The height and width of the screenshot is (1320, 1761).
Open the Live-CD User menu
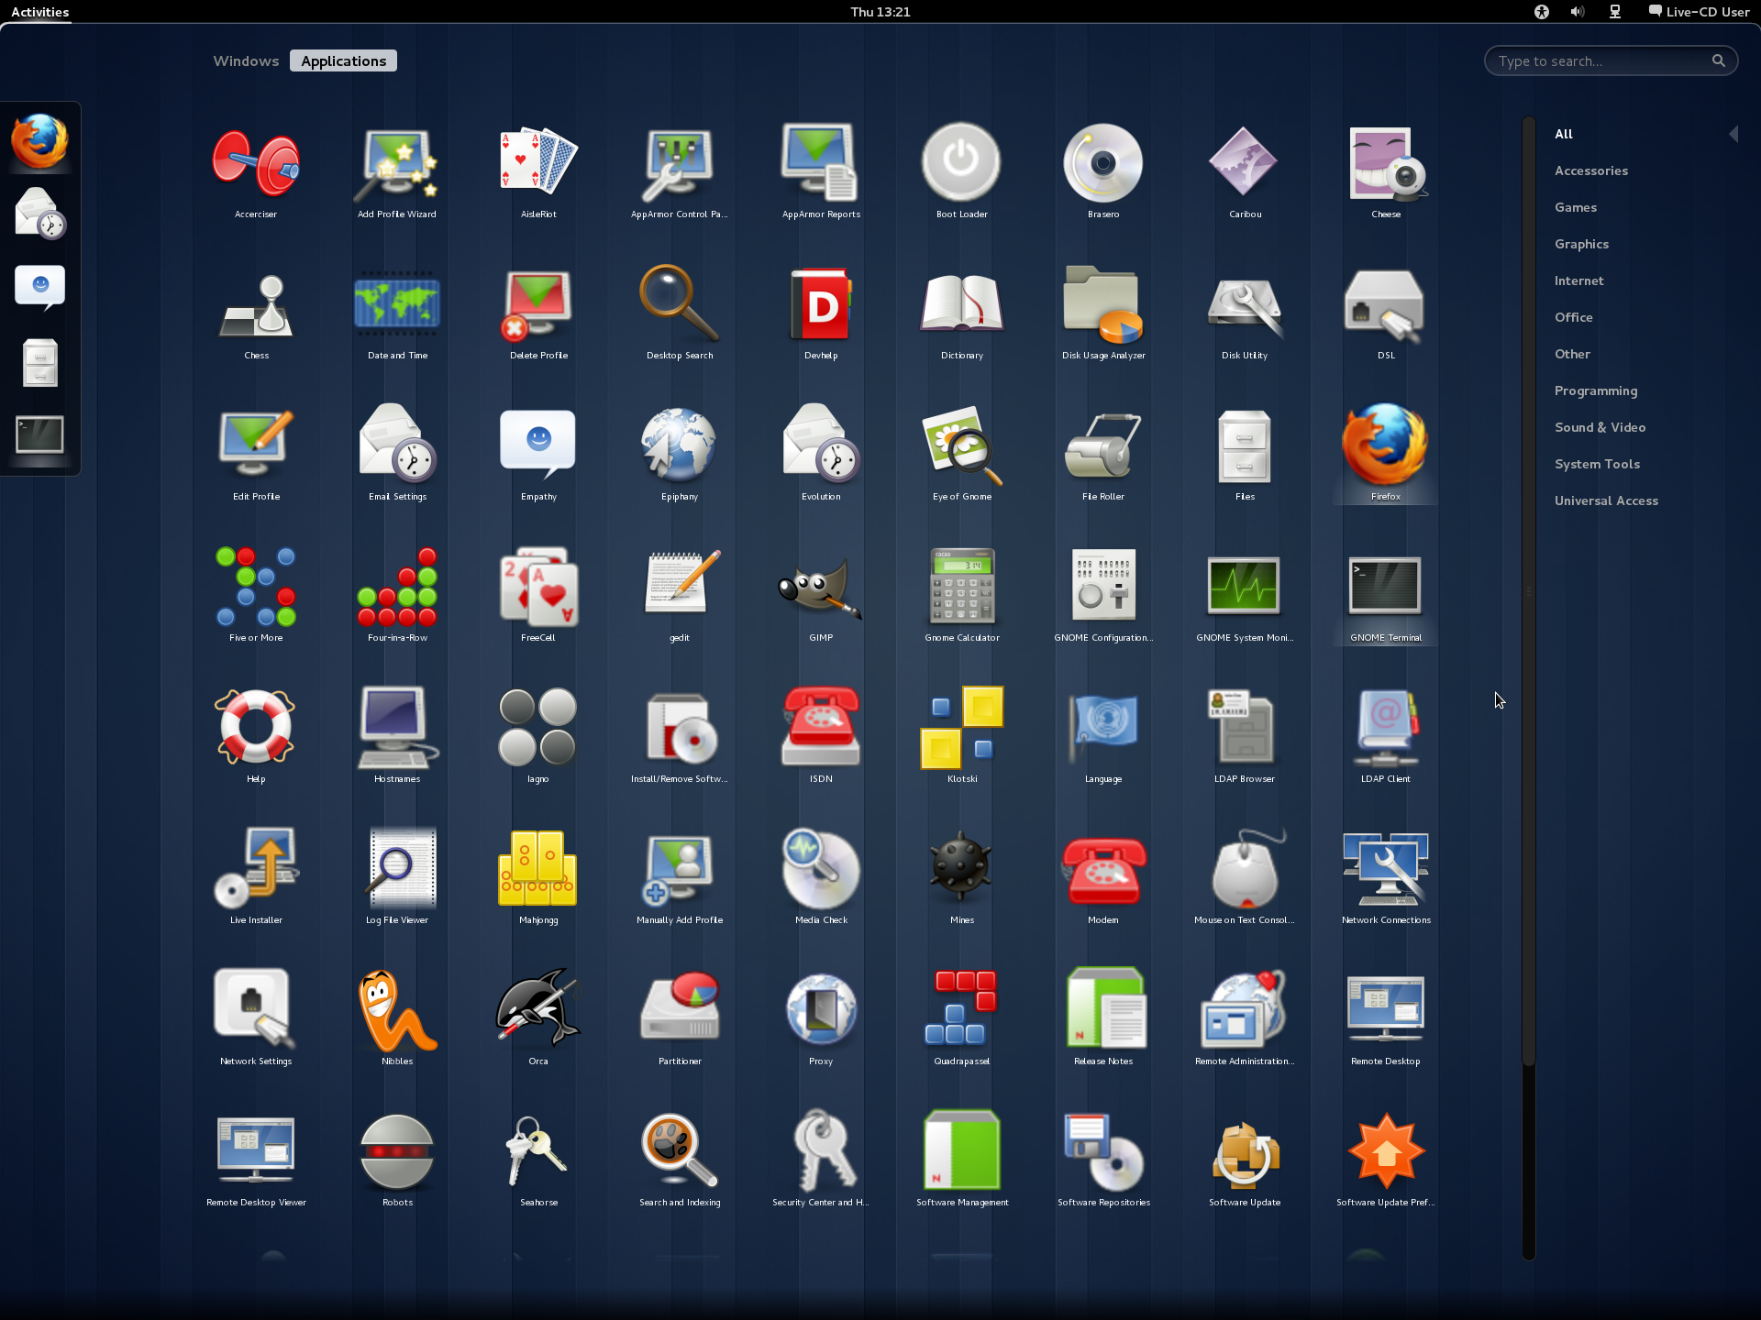1700,12
